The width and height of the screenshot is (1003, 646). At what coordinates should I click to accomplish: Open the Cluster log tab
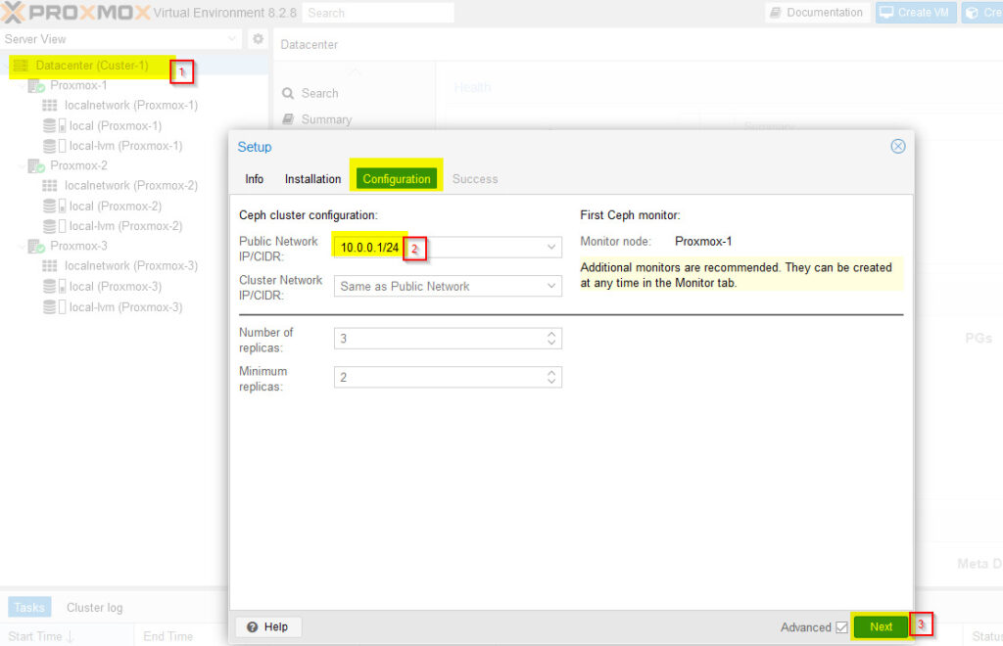click(x=95, y=608)
